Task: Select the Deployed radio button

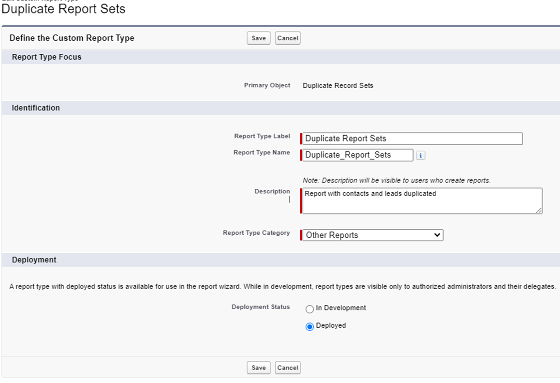Action: [309, 326]
